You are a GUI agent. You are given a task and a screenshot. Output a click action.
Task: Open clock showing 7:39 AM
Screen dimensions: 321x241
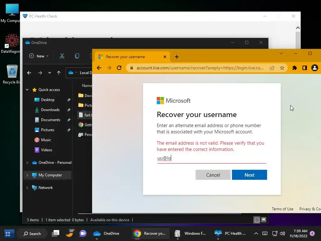pyautogui.click(x=298, y=233)
